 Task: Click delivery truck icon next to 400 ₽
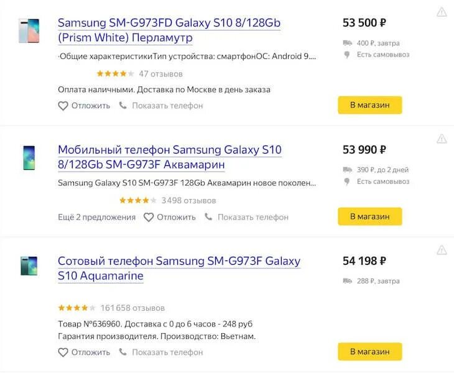[x=347, y=43]
